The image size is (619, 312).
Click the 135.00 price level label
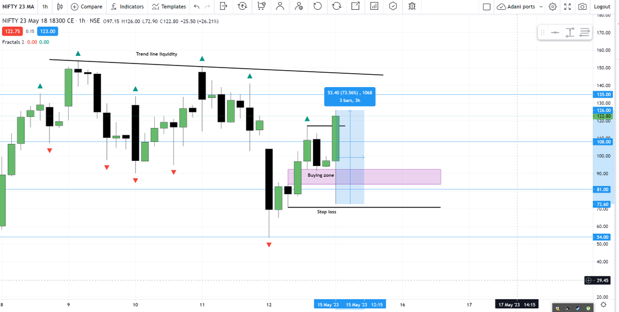[602, 94]
